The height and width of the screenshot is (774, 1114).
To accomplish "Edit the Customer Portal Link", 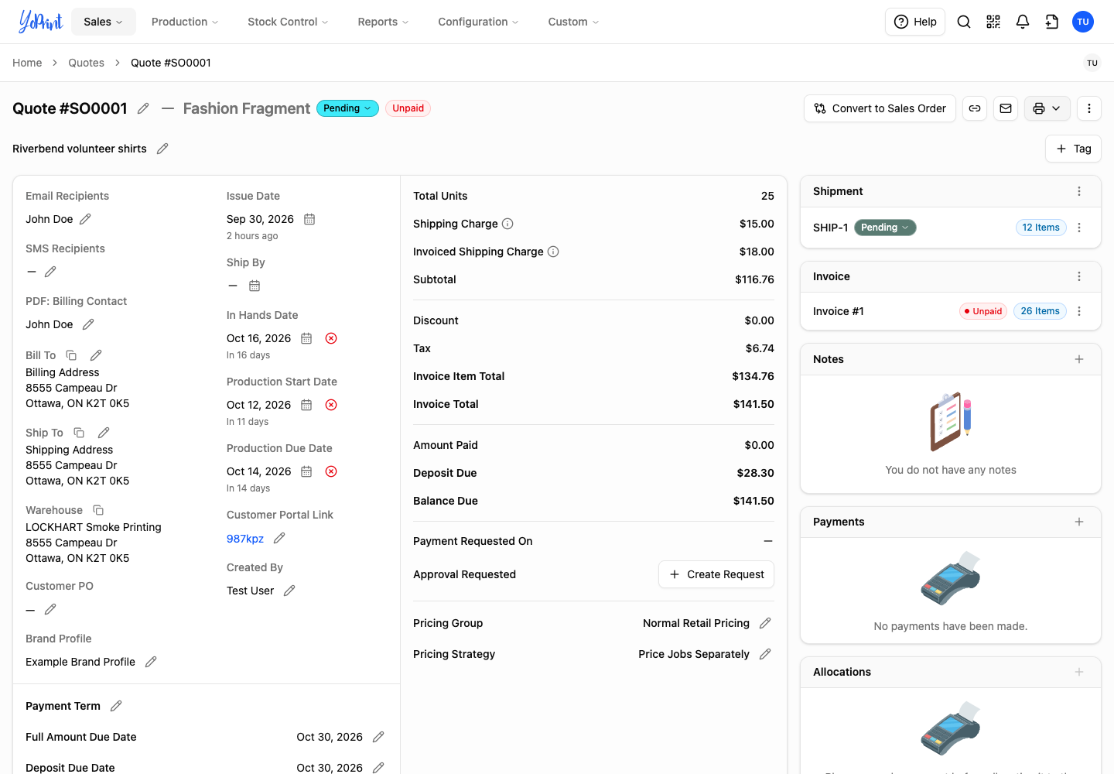I will tap(279, 538).
